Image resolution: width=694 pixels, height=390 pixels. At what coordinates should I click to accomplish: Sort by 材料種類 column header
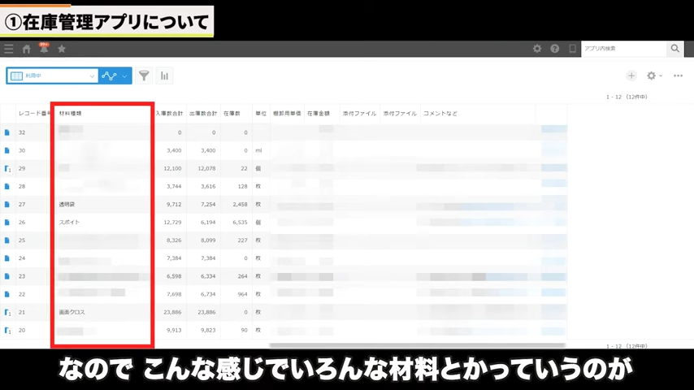point(71,113)
